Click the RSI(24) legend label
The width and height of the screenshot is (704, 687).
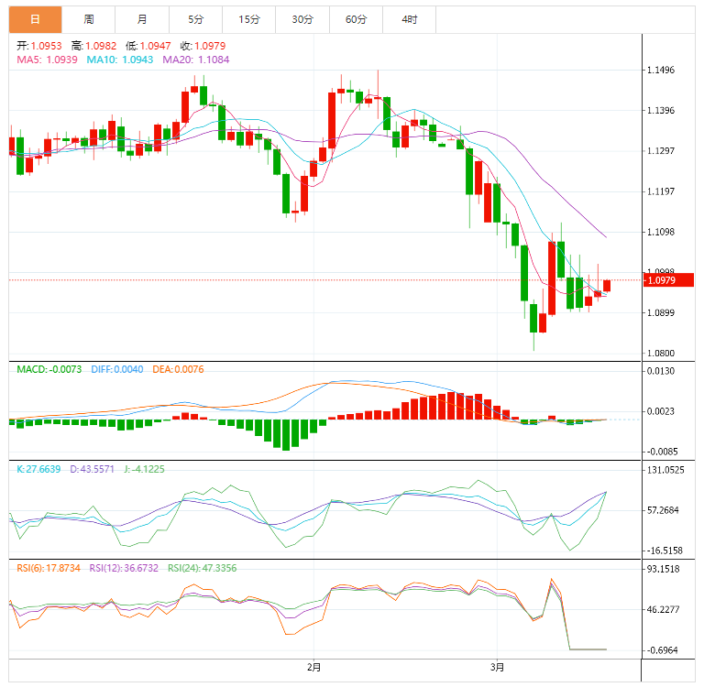point(202,568)
